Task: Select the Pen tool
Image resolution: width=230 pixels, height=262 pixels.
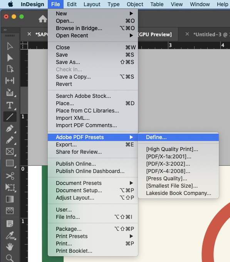Action: pyautogui.click(x=10, y=128)
